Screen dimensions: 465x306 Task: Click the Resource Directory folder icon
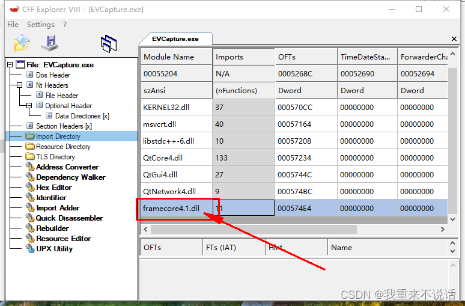[29, 146]
